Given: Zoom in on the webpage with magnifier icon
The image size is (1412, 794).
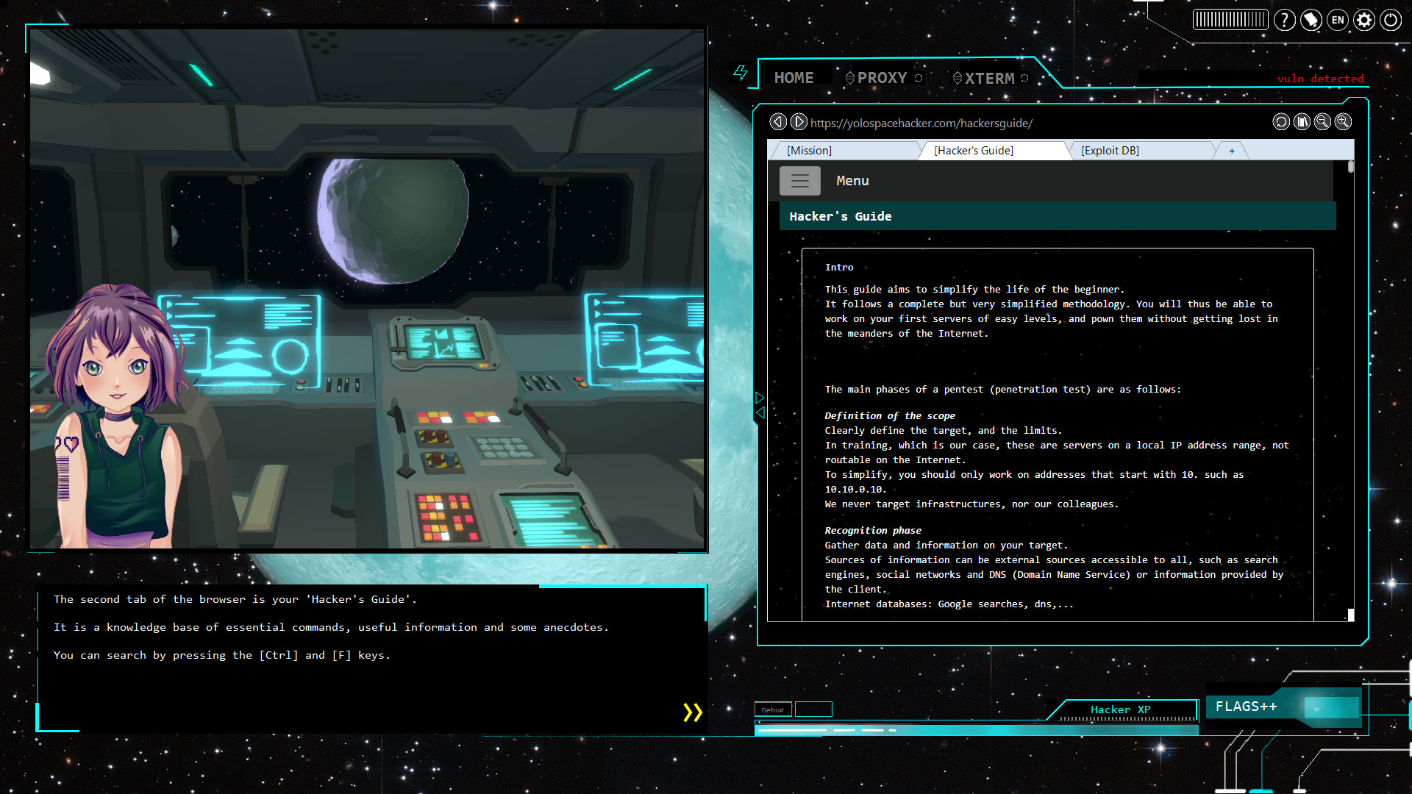Looking at the screenshot, I should 1344,122.
